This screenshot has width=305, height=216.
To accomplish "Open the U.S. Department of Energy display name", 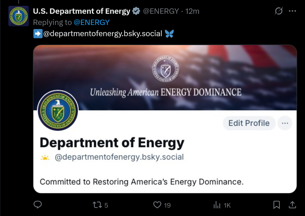I will click(x=82, y=11).
